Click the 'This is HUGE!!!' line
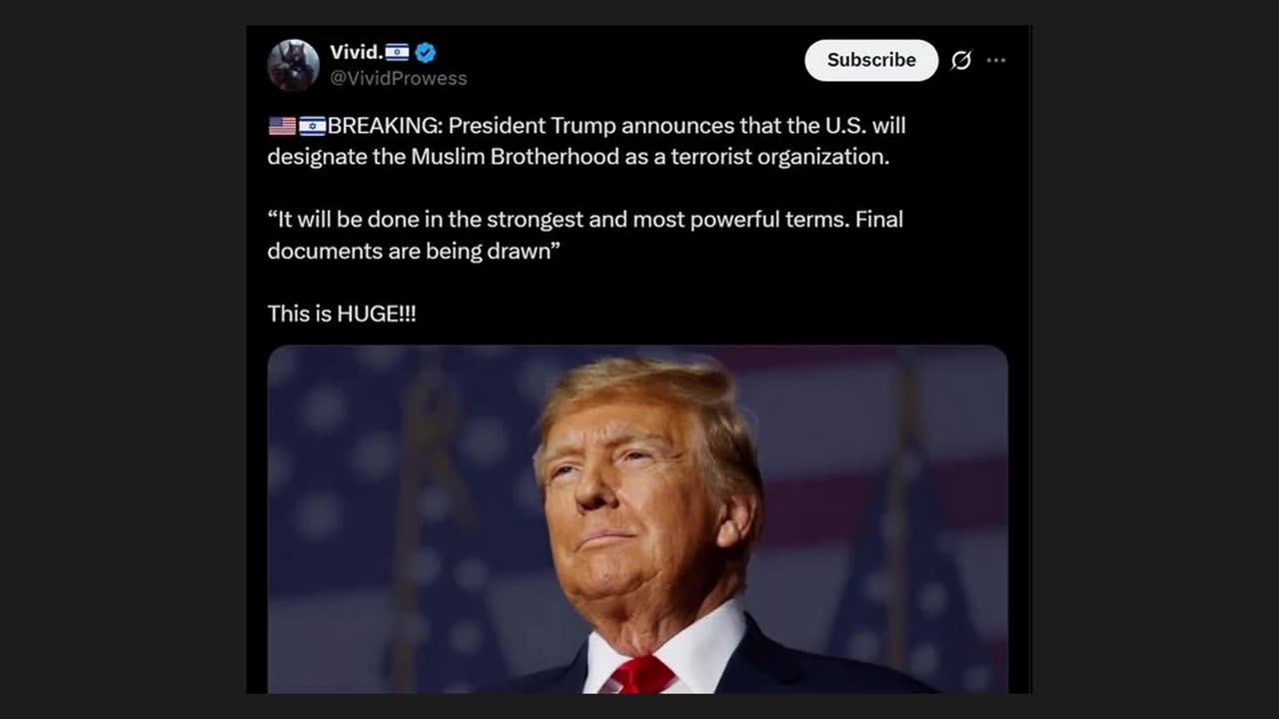 click(342, 314)
